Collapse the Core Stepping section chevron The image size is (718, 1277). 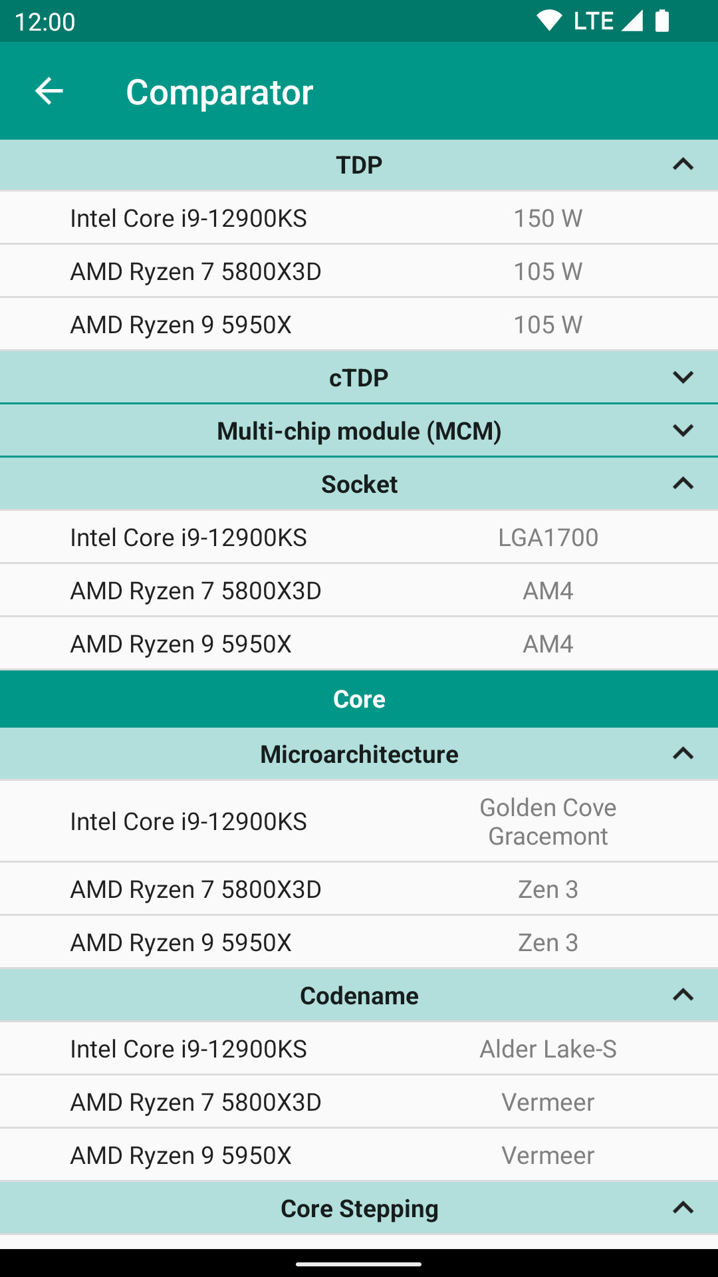[683, 1208]
